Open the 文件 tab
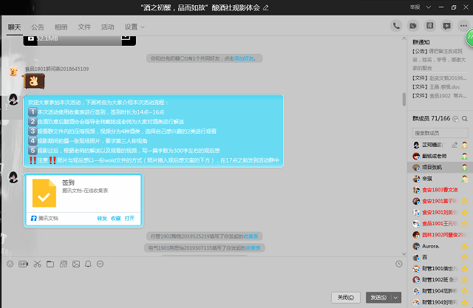Screen dimensions: 473x308 point(84,27)
